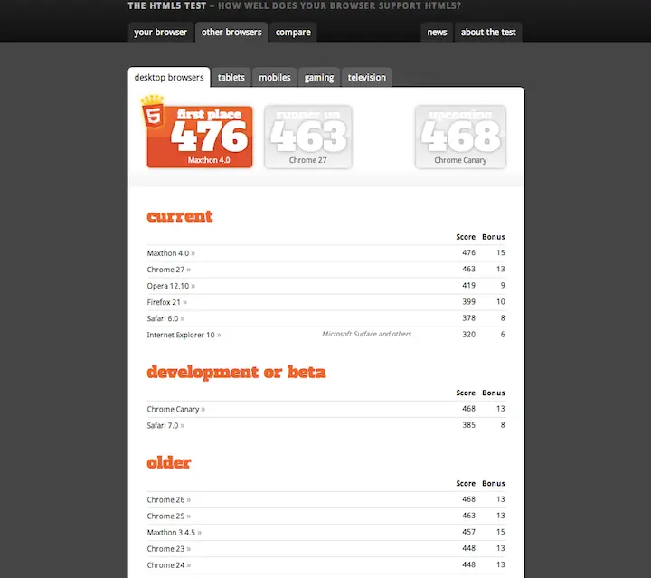Open the upcoming Chrome Canary badge
Image resolution: width=651 pixels, height=578 pixels.
tap(460, 137)
